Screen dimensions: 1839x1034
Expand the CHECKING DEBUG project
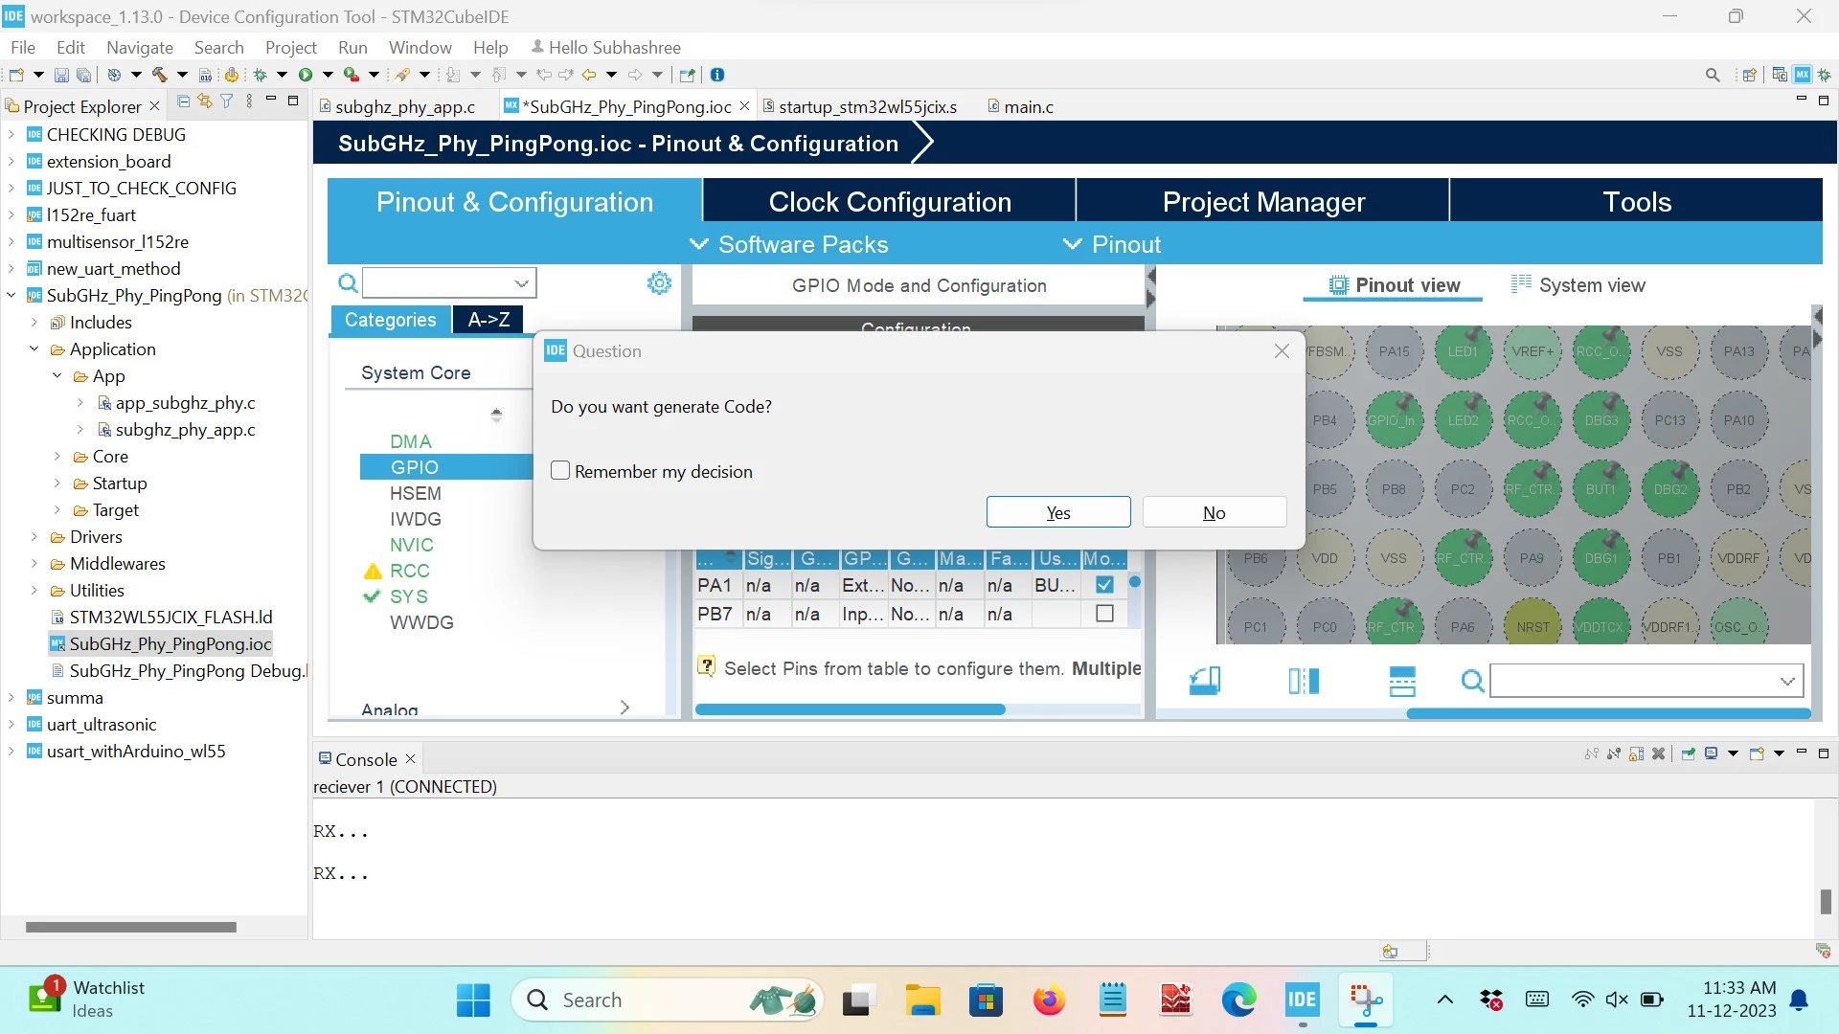coord(11,135)
